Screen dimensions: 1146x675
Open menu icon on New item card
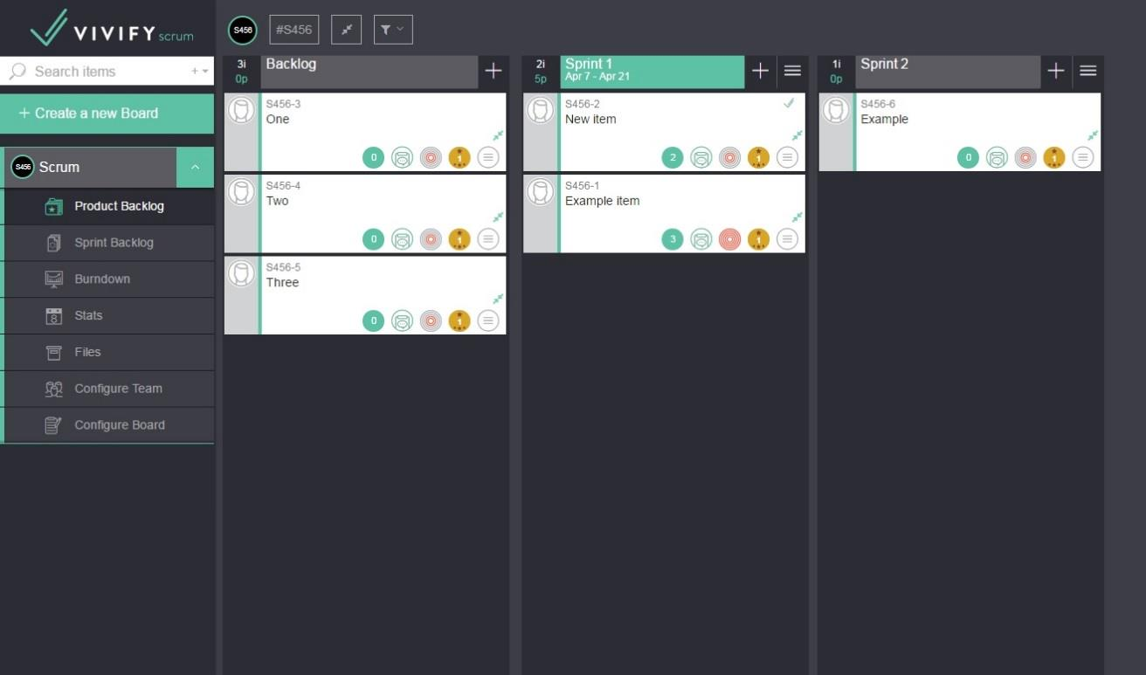click(x=787, y=158)
